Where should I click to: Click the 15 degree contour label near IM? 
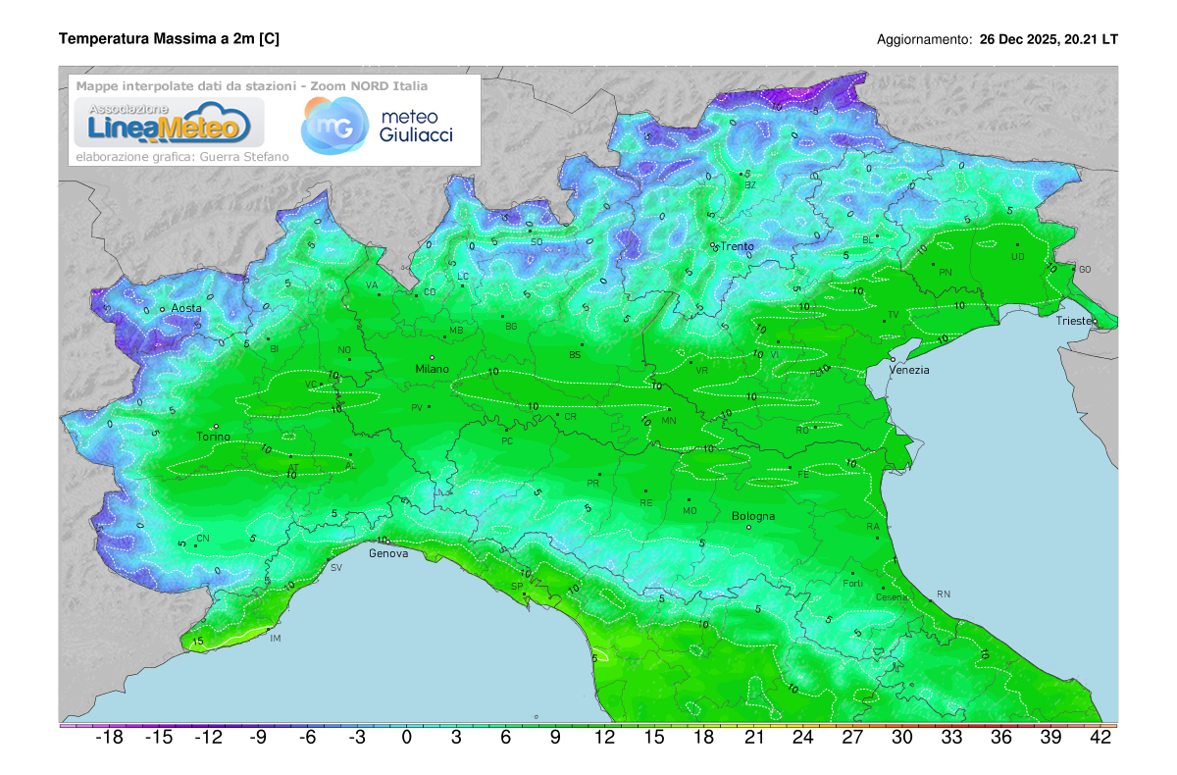tap(197, 641)
